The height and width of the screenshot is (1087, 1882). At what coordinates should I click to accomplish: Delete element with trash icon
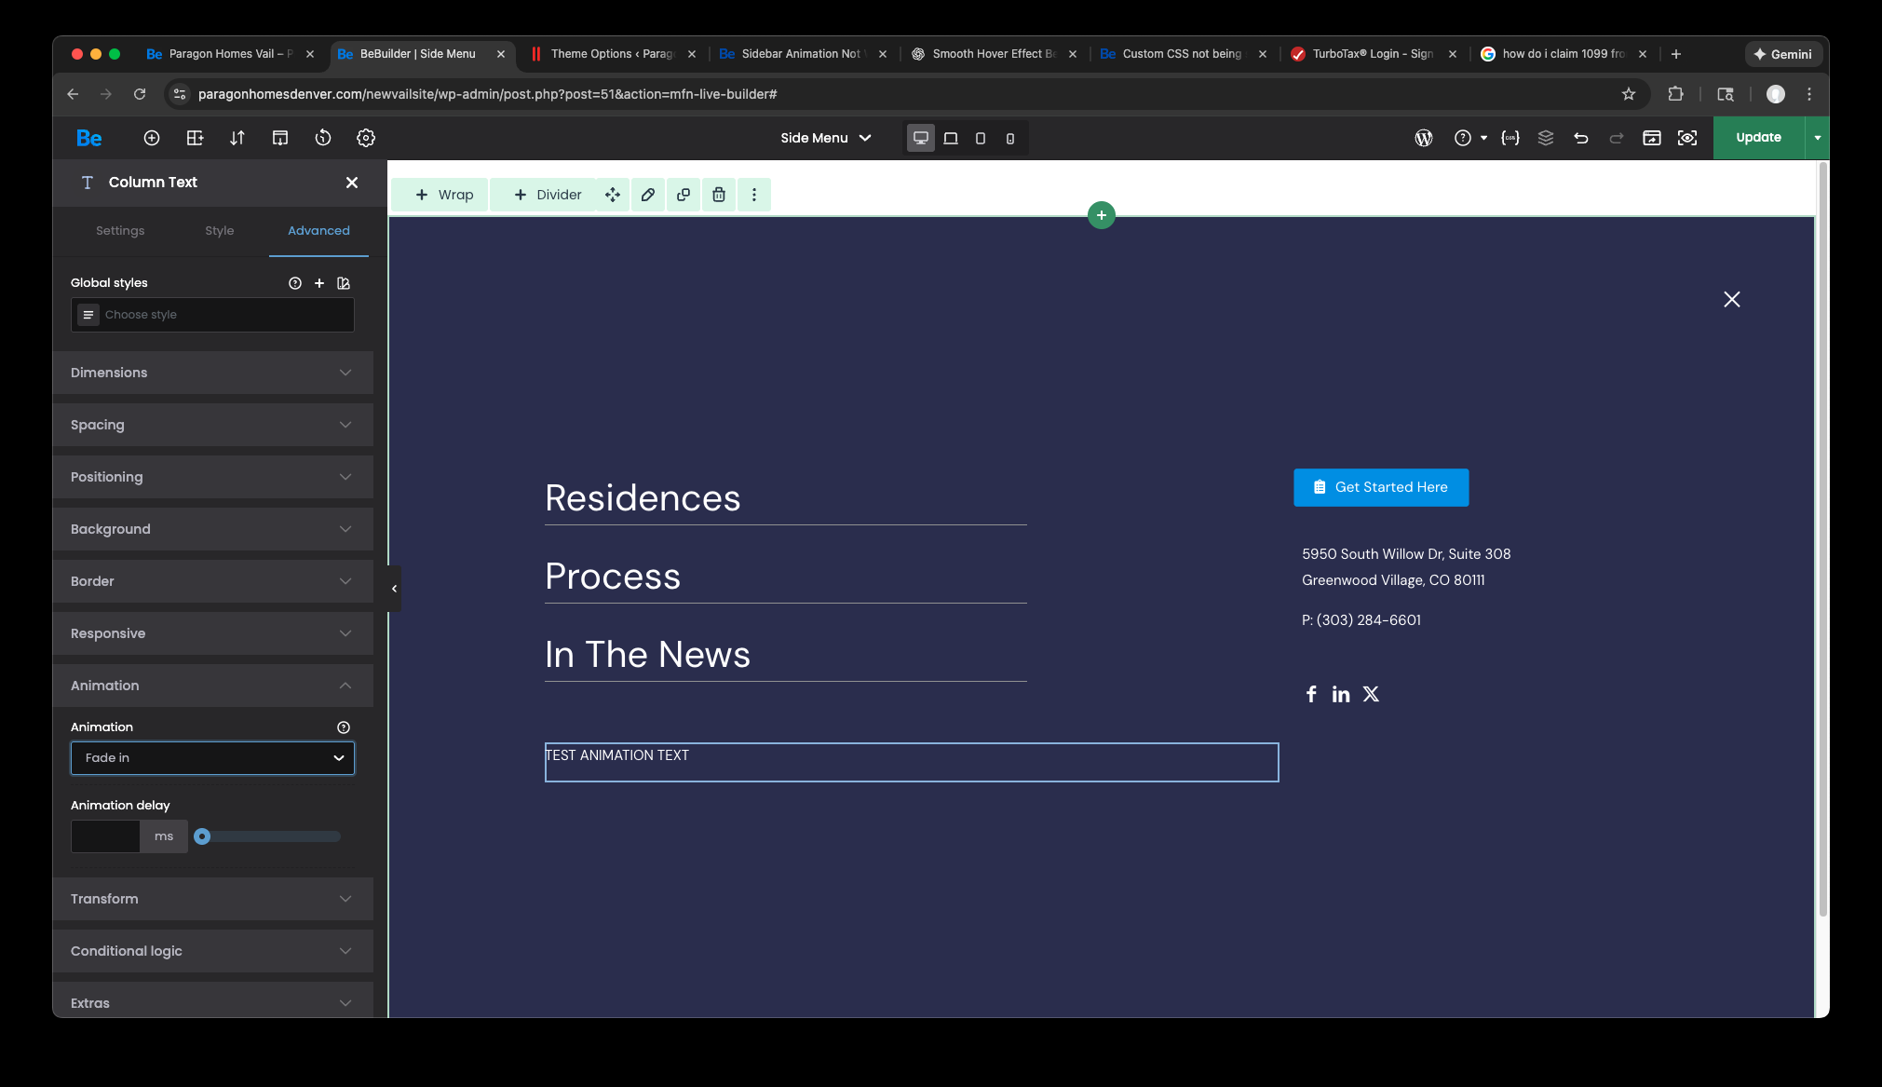tap(719, 195)
